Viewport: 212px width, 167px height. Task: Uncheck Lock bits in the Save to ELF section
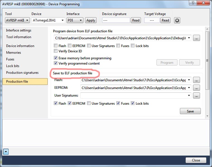pos(132,103)
